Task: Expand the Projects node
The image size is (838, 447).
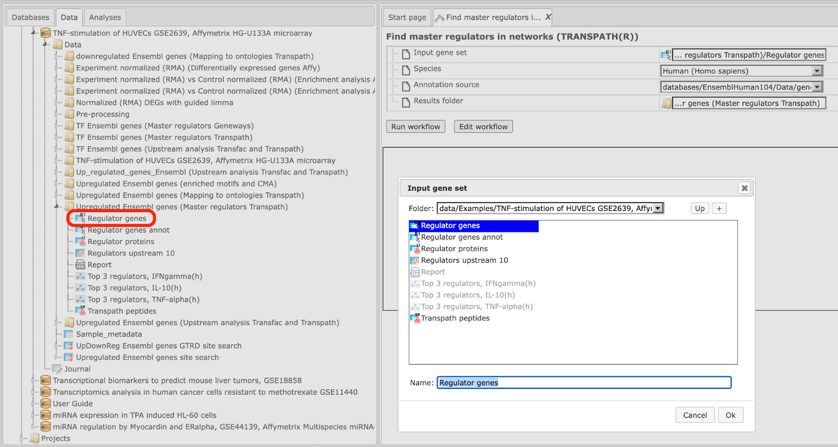Action: 23,438
